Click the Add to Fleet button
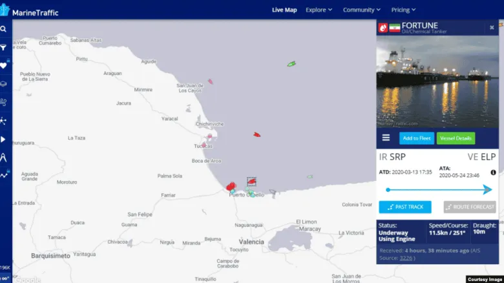The width and height of the screenshot is (504, 283). tap(416, 138)
